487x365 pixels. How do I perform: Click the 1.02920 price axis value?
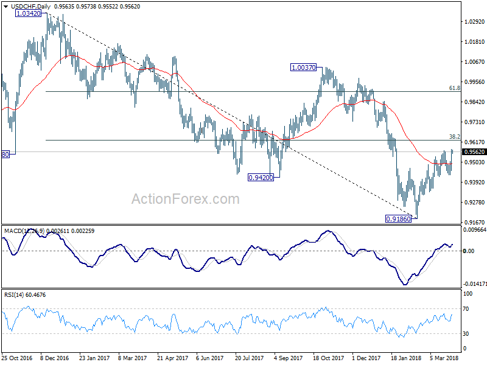(474, 21)
